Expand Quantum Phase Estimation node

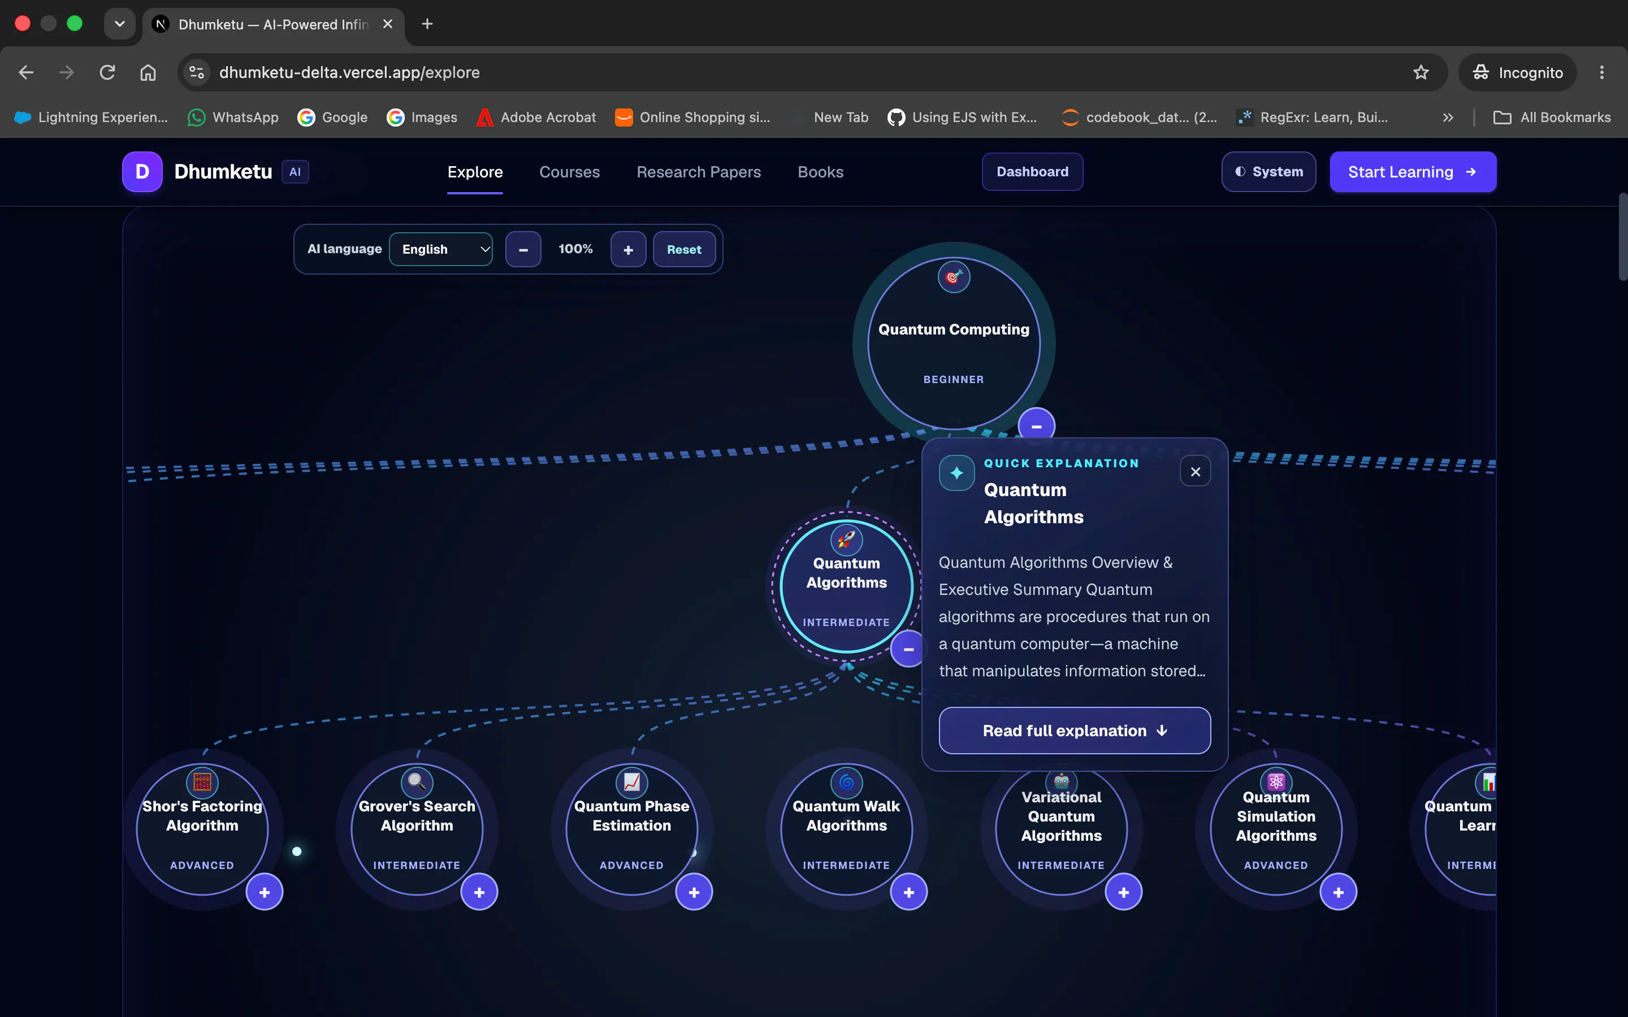coord(694,892)
